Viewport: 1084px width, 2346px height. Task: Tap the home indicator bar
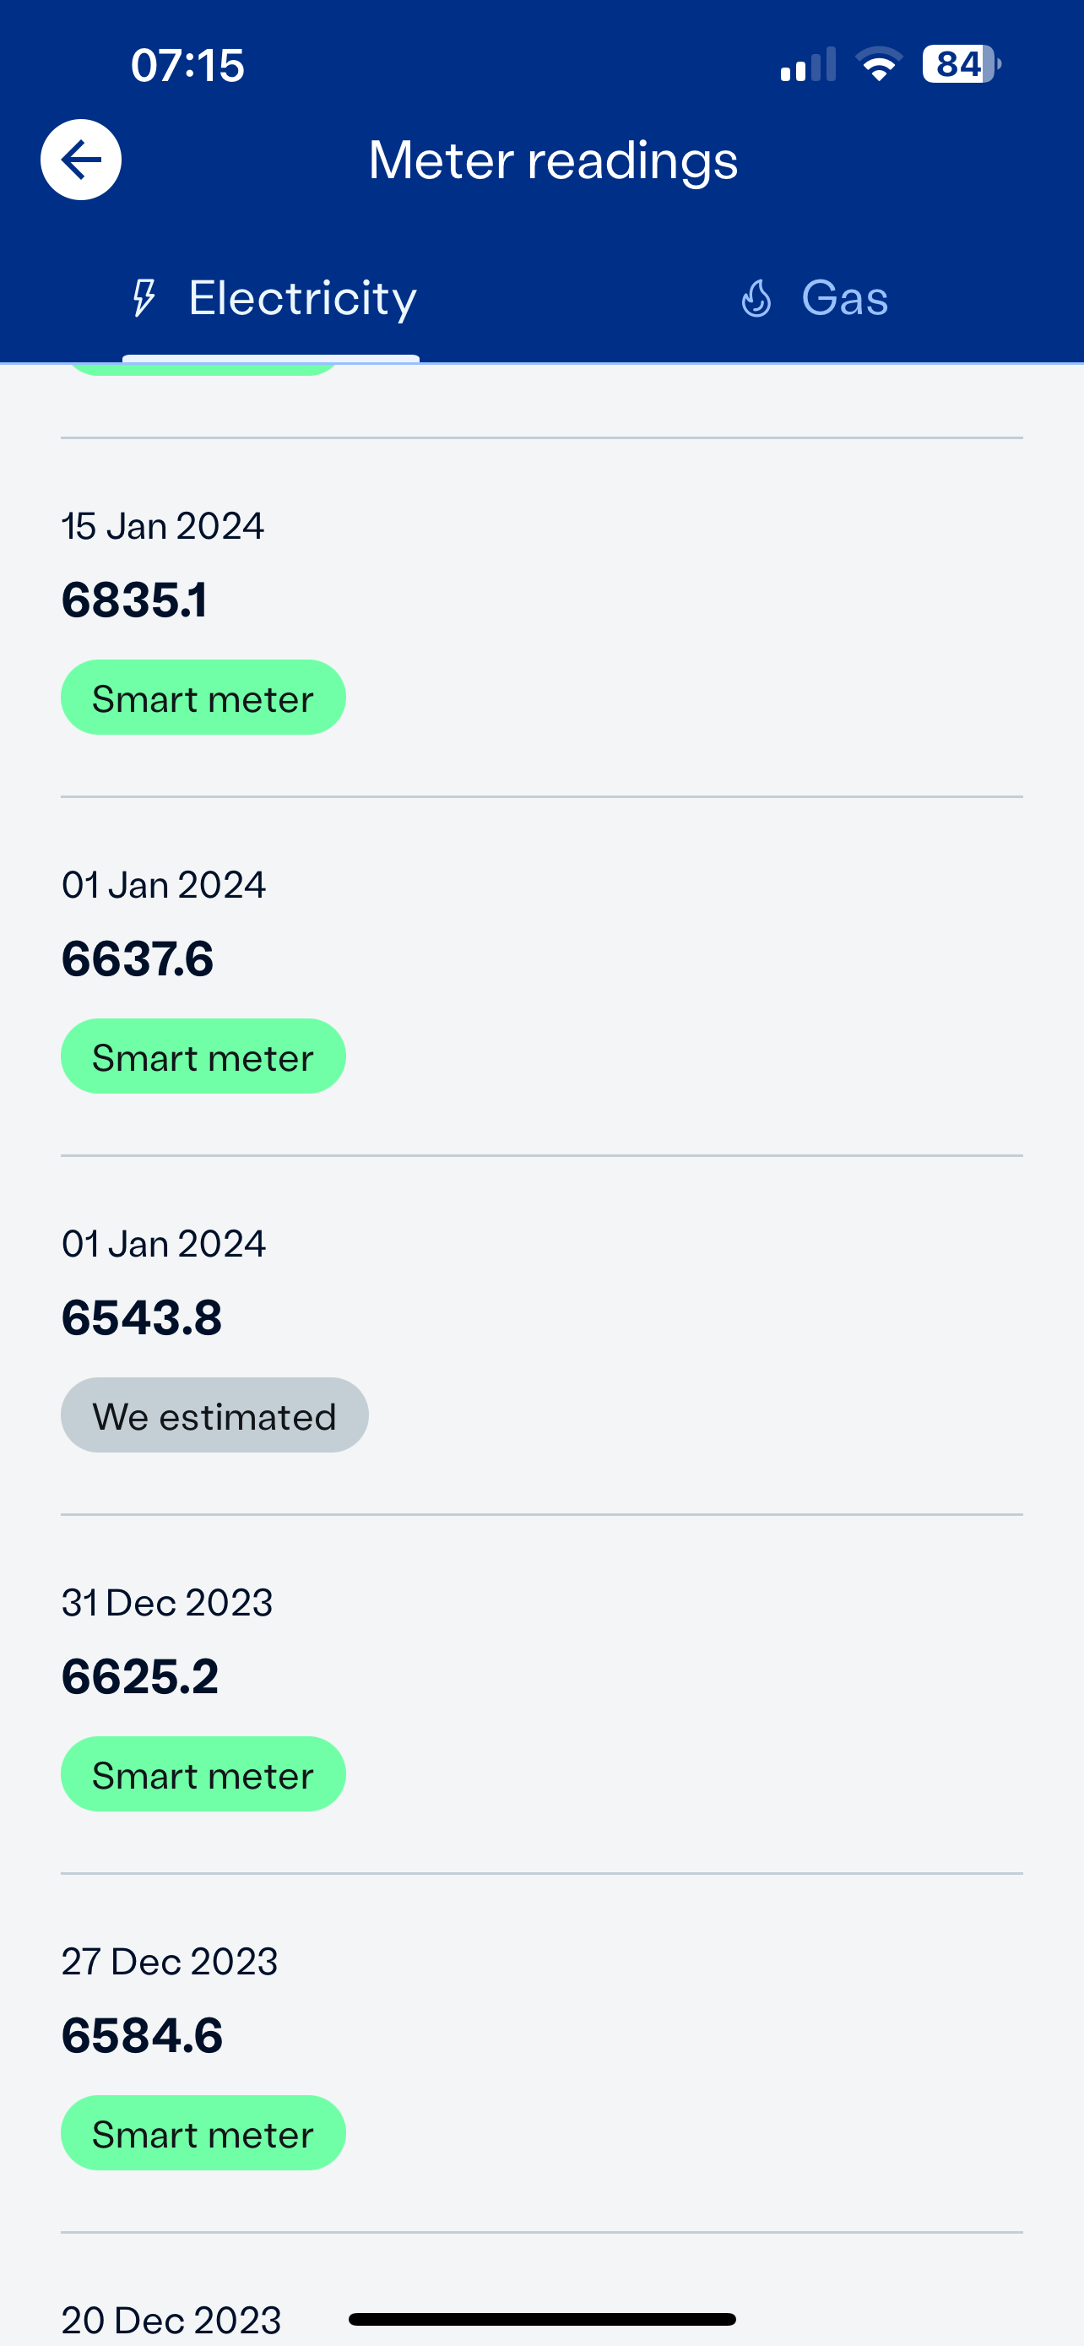(x=541, y=2319)
